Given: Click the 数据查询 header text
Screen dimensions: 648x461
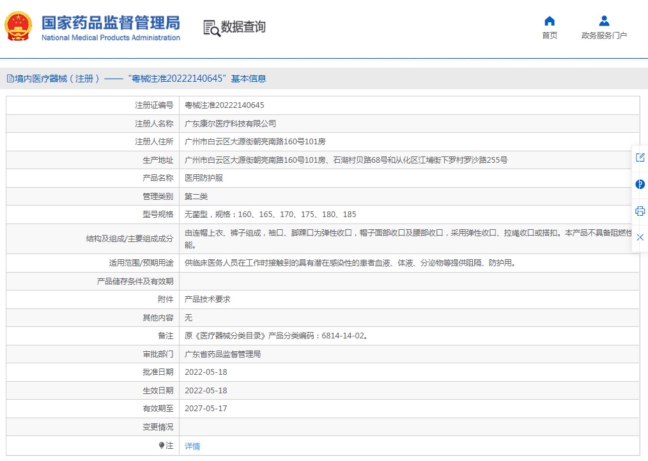Looking at the screenshot, I should (243, 27).
